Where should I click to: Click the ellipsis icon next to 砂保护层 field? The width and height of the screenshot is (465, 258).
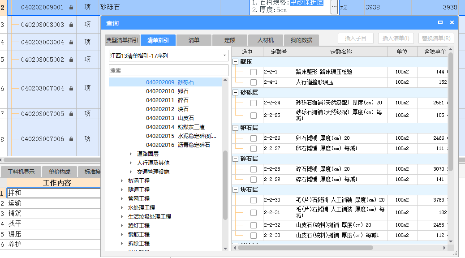pos(334,7)
